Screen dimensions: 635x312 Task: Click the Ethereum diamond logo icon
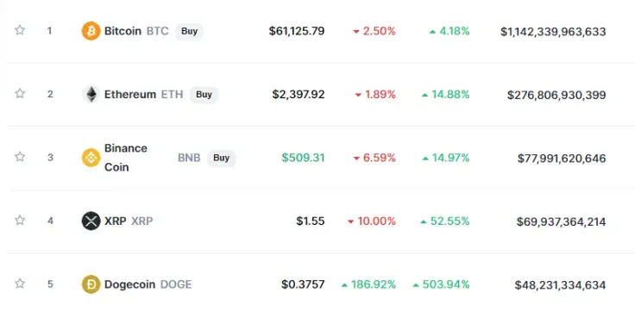click(91, 94)
